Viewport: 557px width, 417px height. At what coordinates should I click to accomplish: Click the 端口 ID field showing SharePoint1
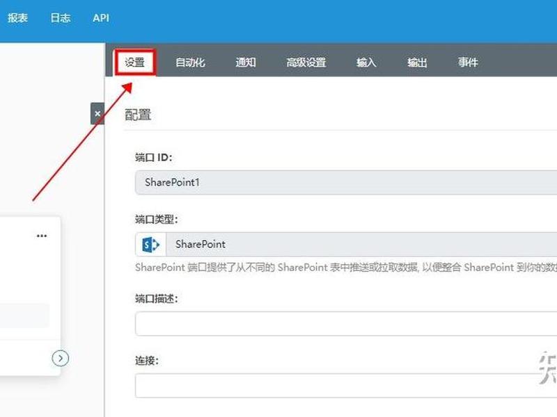point(346,182)
